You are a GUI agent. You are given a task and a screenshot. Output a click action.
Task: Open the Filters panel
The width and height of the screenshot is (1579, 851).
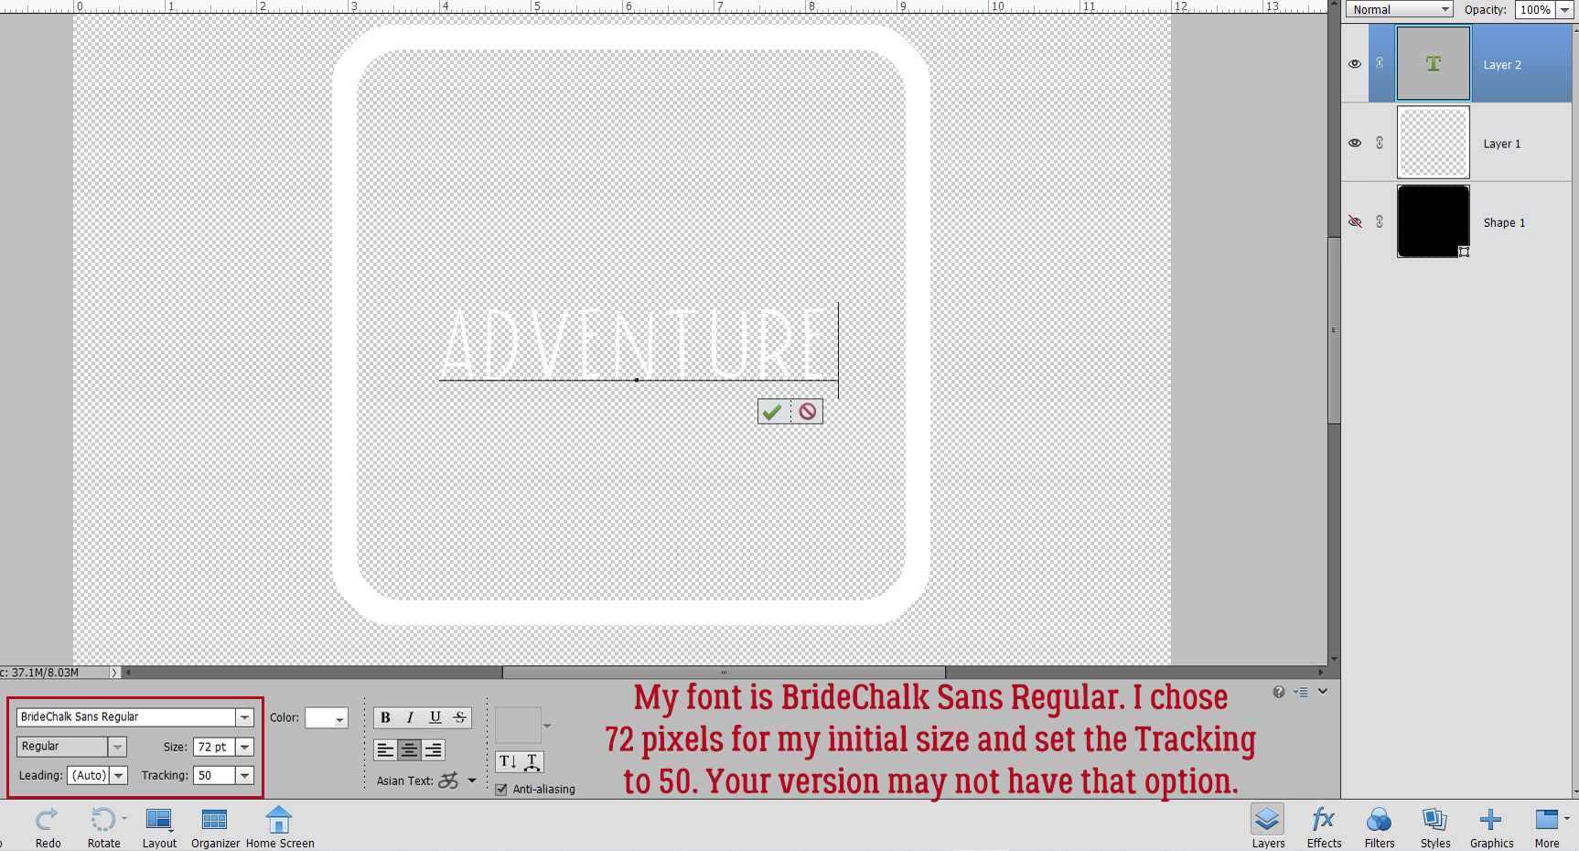coord(1380,826)
